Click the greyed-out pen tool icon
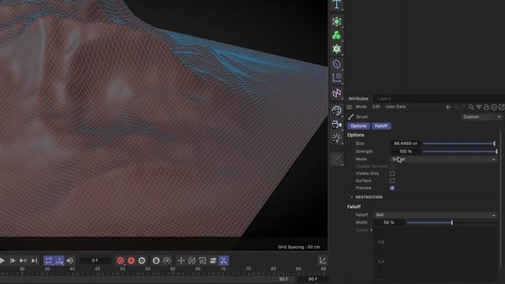The width and height of the screenshot is (505, 284). pyautogui.click(x=337, y=159)
